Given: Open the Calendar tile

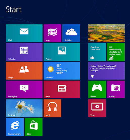Looking at the screenshot, I should pos(24,52).
